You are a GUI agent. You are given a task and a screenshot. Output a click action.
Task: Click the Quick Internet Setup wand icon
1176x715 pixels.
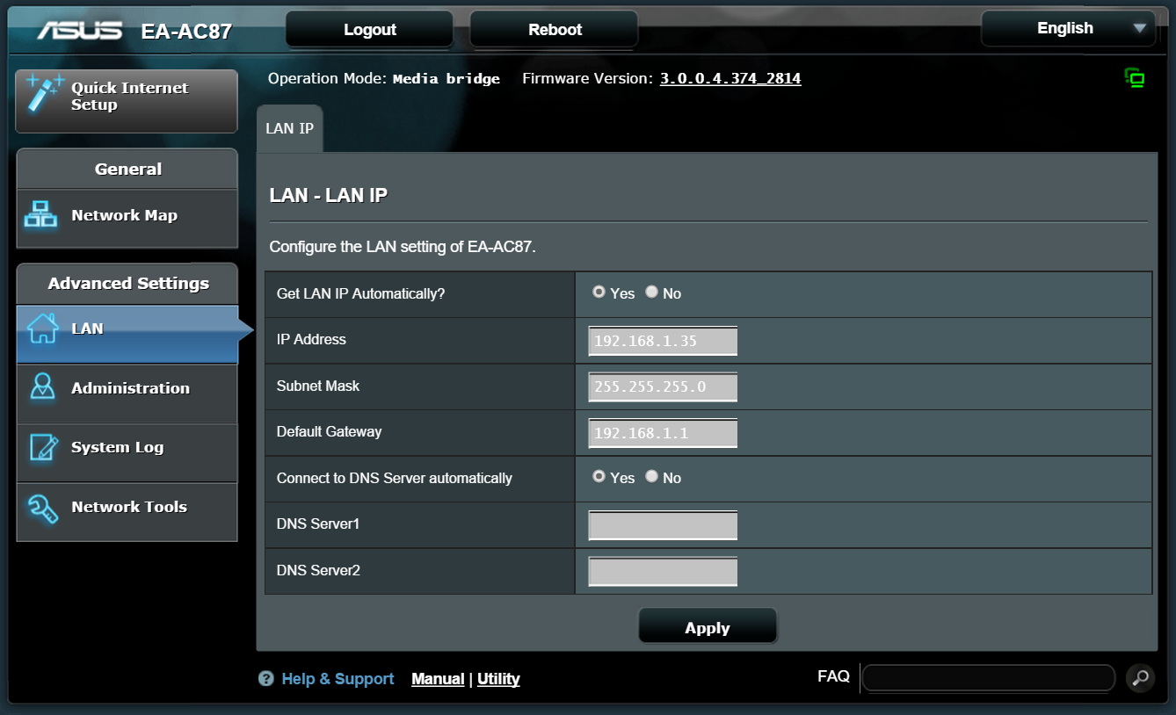pos(44,93)
